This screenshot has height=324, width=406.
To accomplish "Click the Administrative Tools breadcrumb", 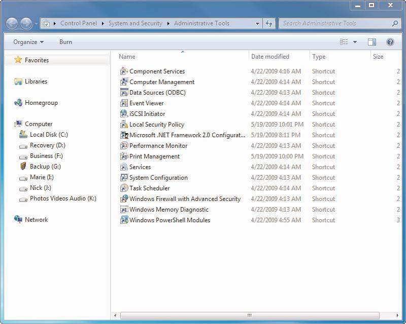I will [201, 23].
